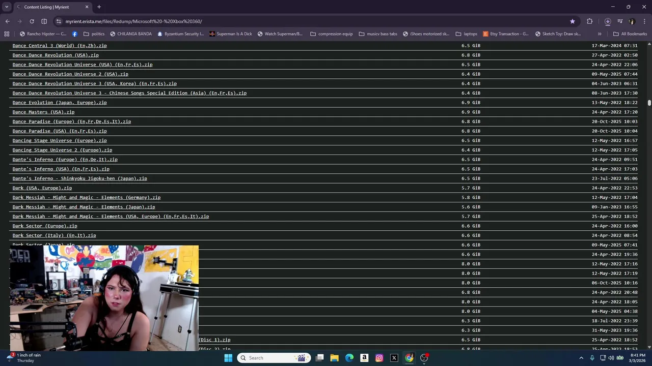Open OBS Studio from the taskbar

tap(424, 358)
